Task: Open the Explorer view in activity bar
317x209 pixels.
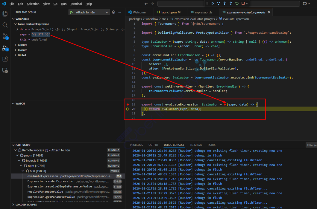Action: click(5, 13)
